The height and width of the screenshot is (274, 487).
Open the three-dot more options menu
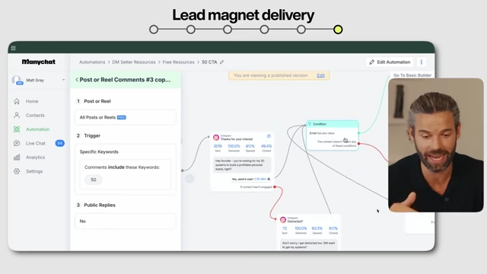(422, 62)
